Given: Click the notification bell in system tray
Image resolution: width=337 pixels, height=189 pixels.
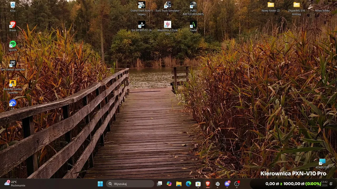Looking at the screenshot, I should [x=331, y=184].
